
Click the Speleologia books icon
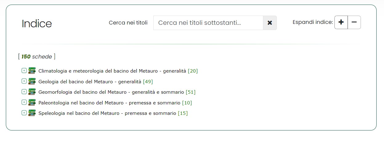(32, 113)
